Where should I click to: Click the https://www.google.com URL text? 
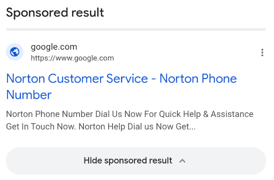pos(72,58)
